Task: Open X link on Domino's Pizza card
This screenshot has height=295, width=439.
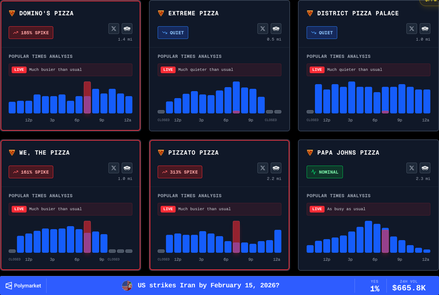Action: tap(114, 29)
